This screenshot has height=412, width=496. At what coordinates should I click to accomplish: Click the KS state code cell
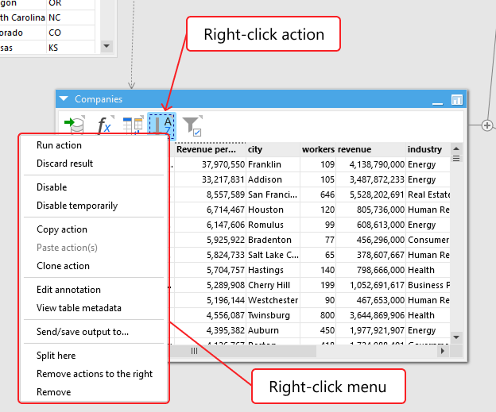(71, 48)
